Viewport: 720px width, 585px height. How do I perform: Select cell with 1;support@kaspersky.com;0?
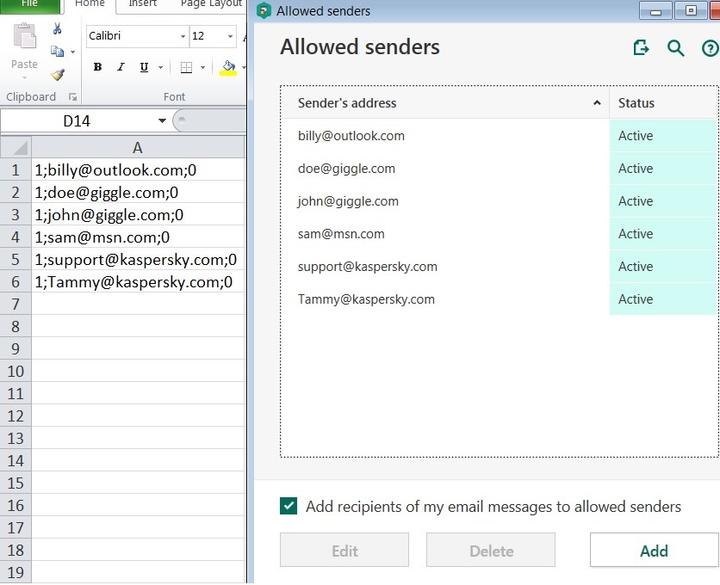(138, 259)
